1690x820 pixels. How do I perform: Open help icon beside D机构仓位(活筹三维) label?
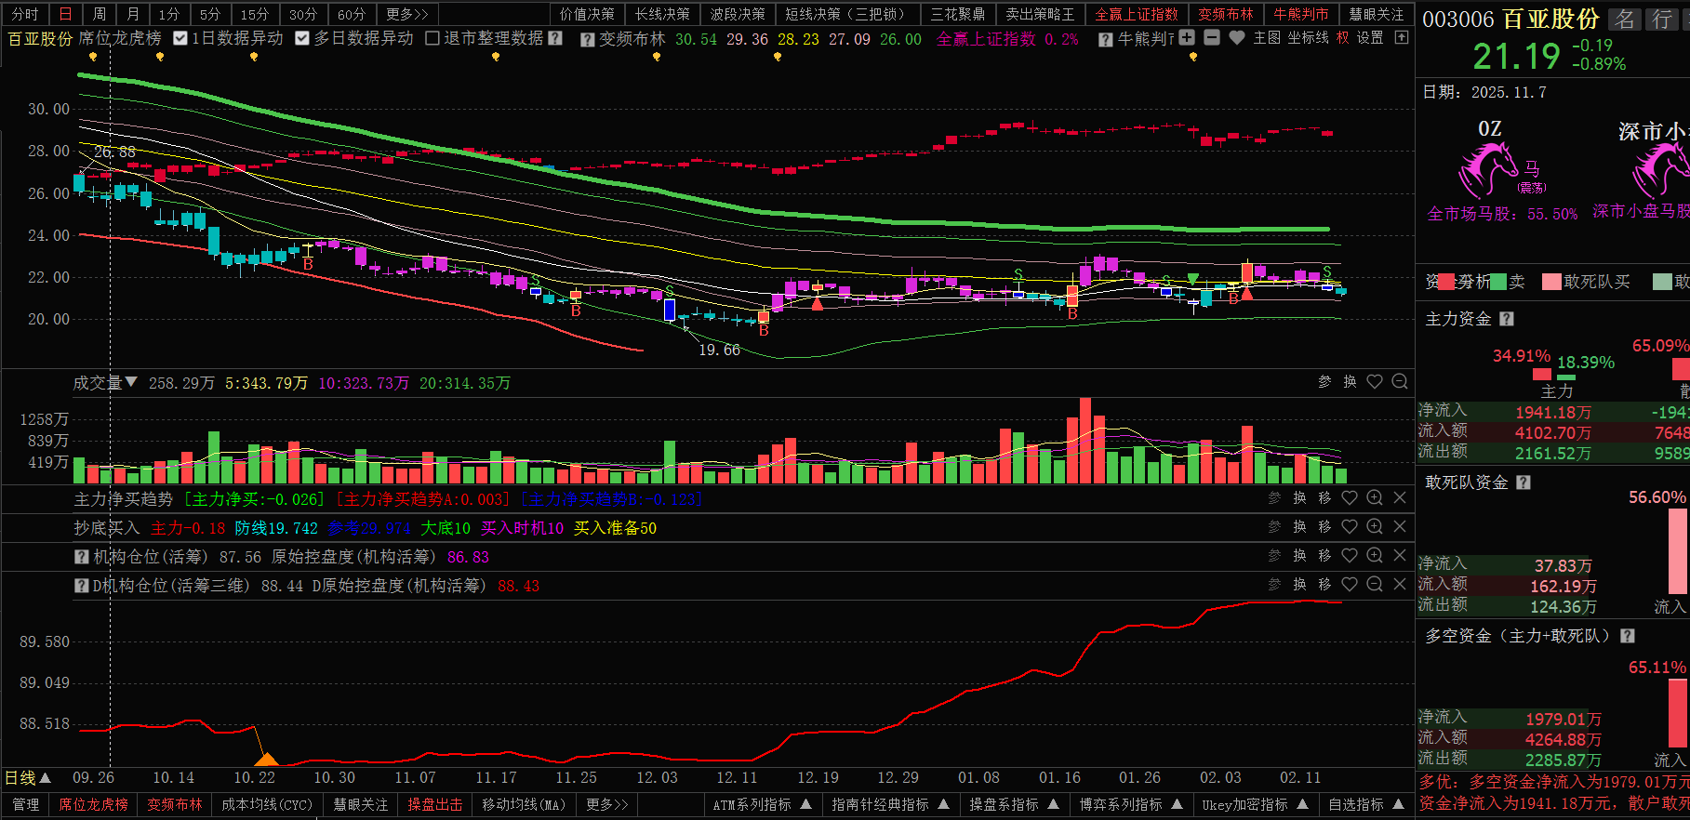coord(82,586)
